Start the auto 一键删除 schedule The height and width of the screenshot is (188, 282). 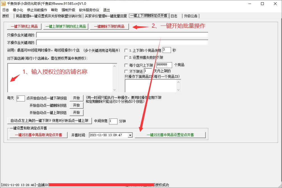pyautogui.click(x=76, y=105)
